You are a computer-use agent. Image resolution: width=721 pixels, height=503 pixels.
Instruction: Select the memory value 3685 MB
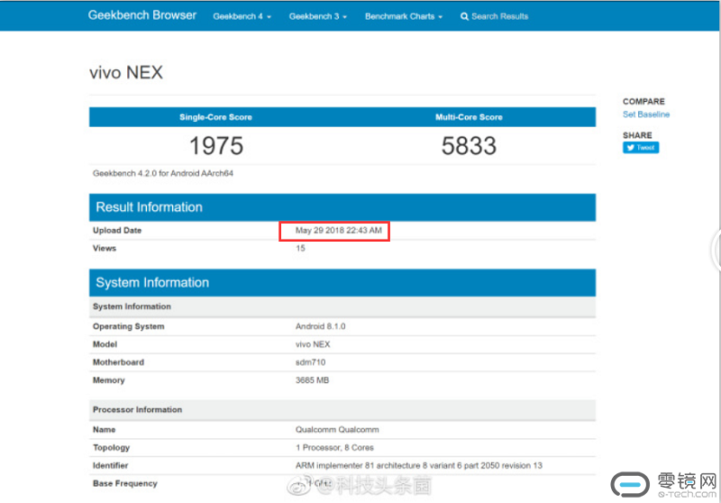312,380
